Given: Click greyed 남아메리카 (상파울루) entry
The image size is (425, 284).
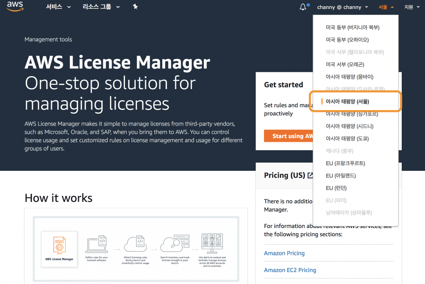Looking at the screenshot, I should tap(349, 213).
